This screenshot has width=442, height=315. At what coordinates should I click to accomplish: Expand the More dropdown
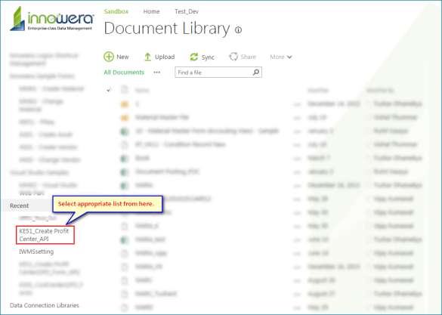tap(281, 57)
